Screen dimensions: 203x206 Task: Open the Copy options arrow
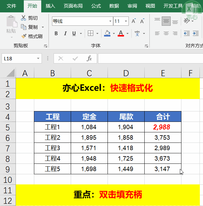43,27
